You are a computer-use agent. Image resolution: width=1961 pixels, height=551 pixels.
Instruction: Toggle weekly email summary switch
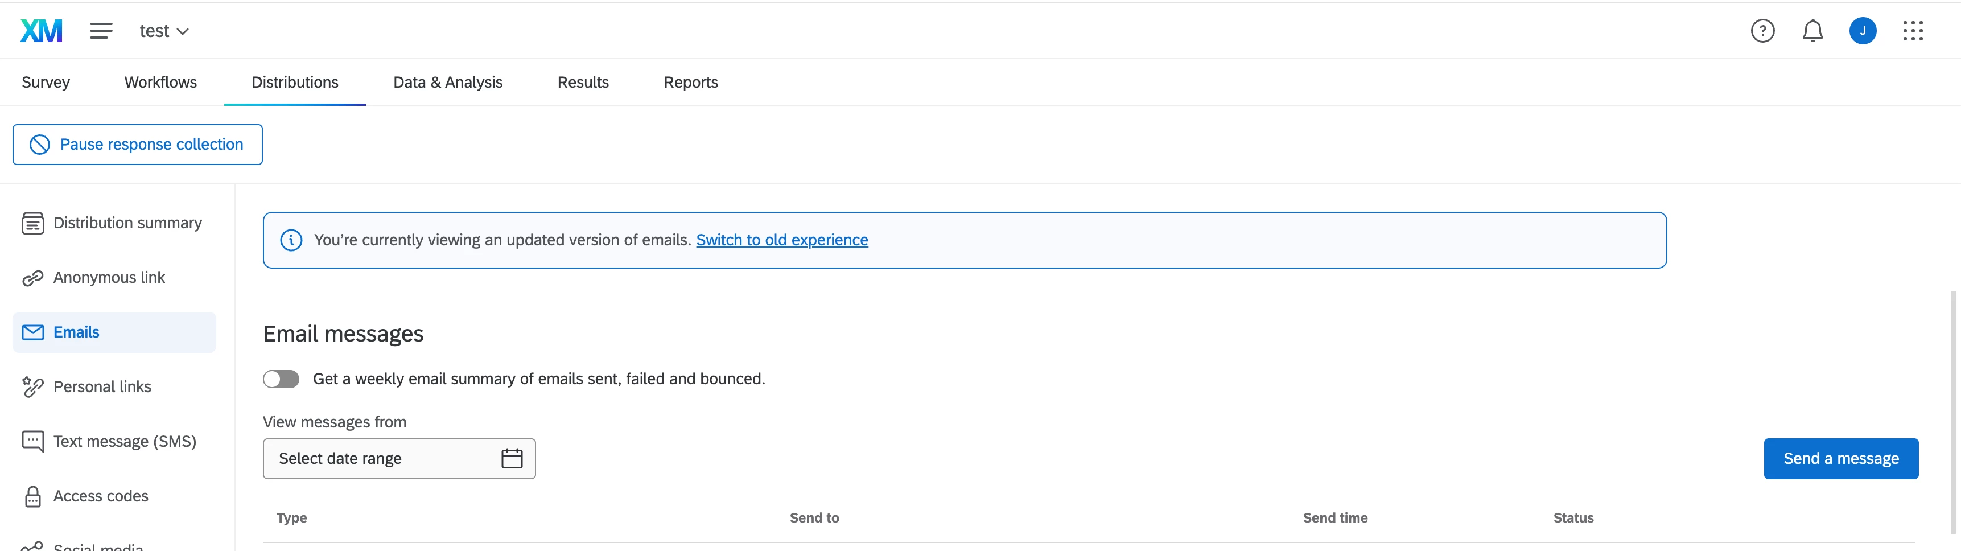[x=281, y=379]
